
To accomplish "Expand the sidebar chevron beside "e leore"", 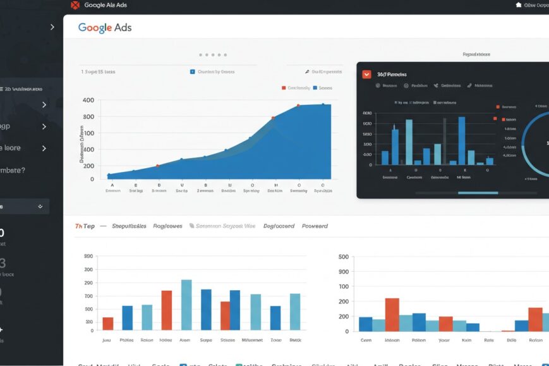I will coord(44,148).
